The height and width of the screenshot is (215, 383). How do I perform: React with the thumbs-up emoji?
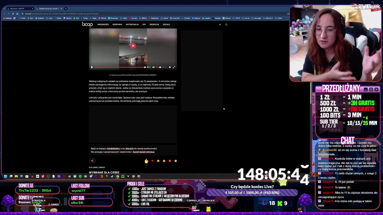pos(146,161)
